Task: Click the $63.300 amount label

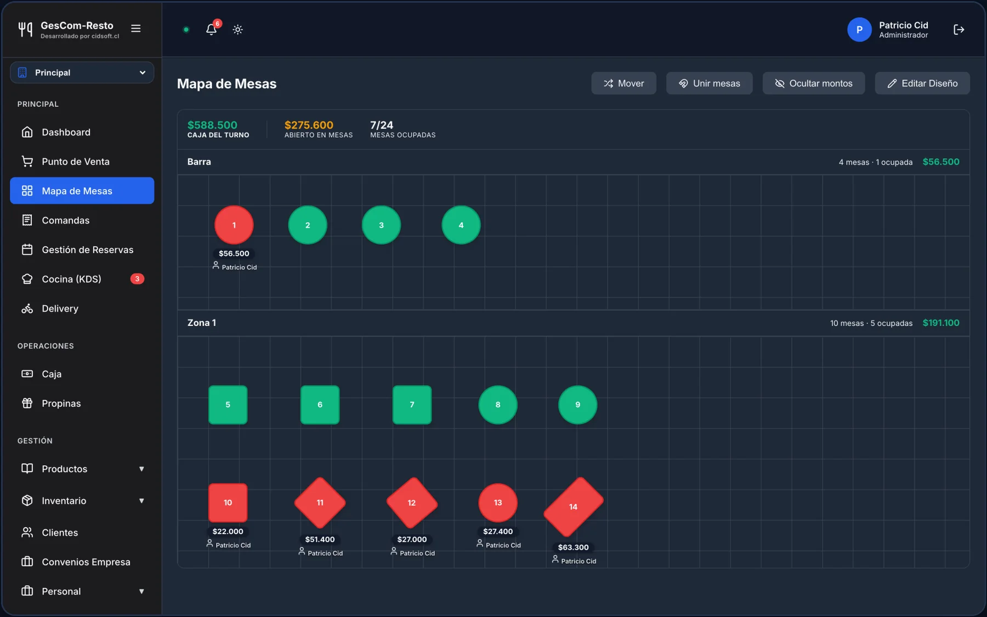Action: tap(574, 547)
